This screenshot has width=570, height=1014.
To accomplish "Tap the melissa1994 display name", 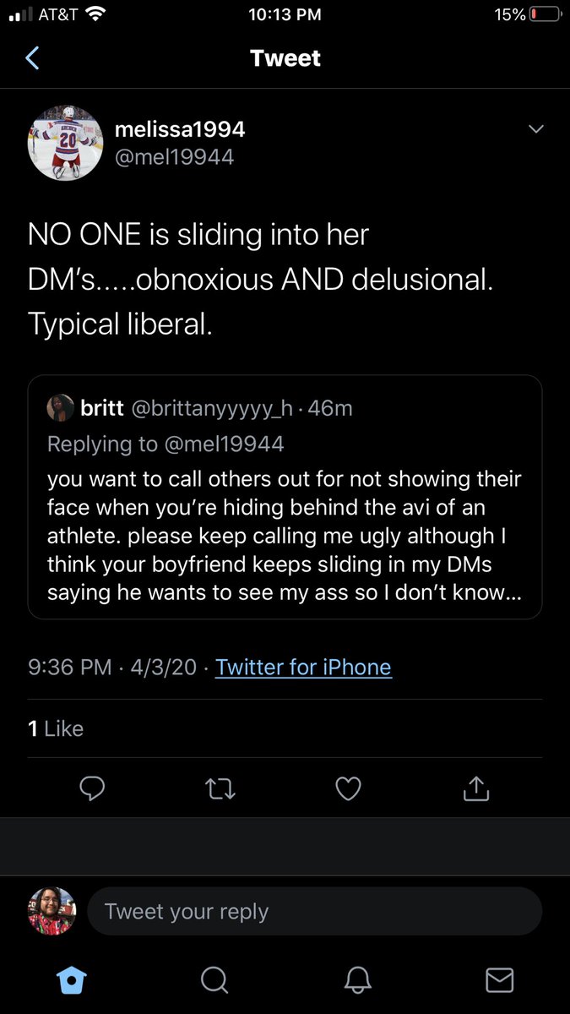I will pyautogui.click(x=179, y=128).
